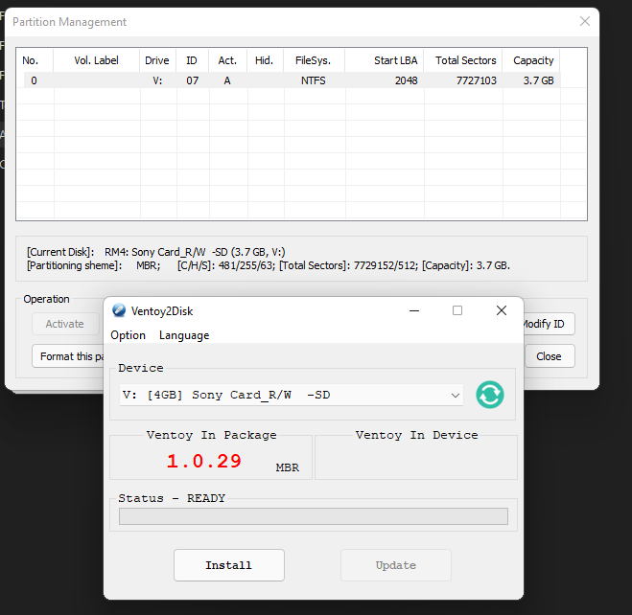Click the 07 partition ID cell
The image size is (632, 615).
point(192,80)
